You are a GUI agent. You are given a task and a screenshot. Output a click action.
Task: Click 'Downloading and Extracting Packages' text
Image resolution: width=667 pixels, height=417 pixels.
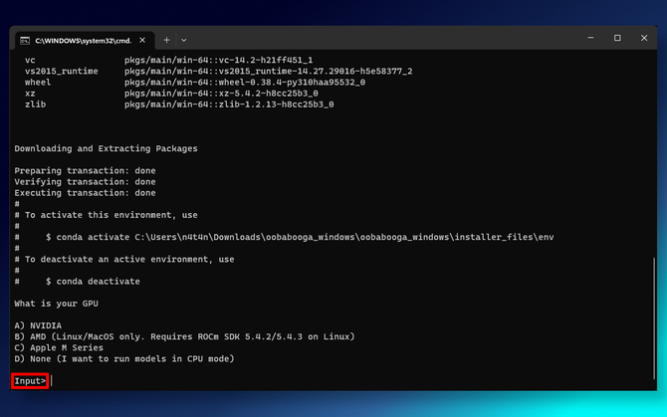point(106,148)
